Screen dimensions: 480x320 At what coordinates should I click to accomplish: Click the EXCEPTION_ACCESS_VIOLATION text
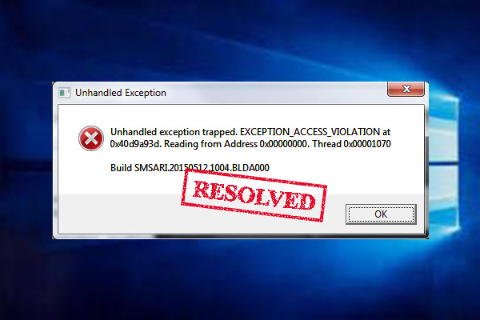pyautogui.click(x=310, y=132)
